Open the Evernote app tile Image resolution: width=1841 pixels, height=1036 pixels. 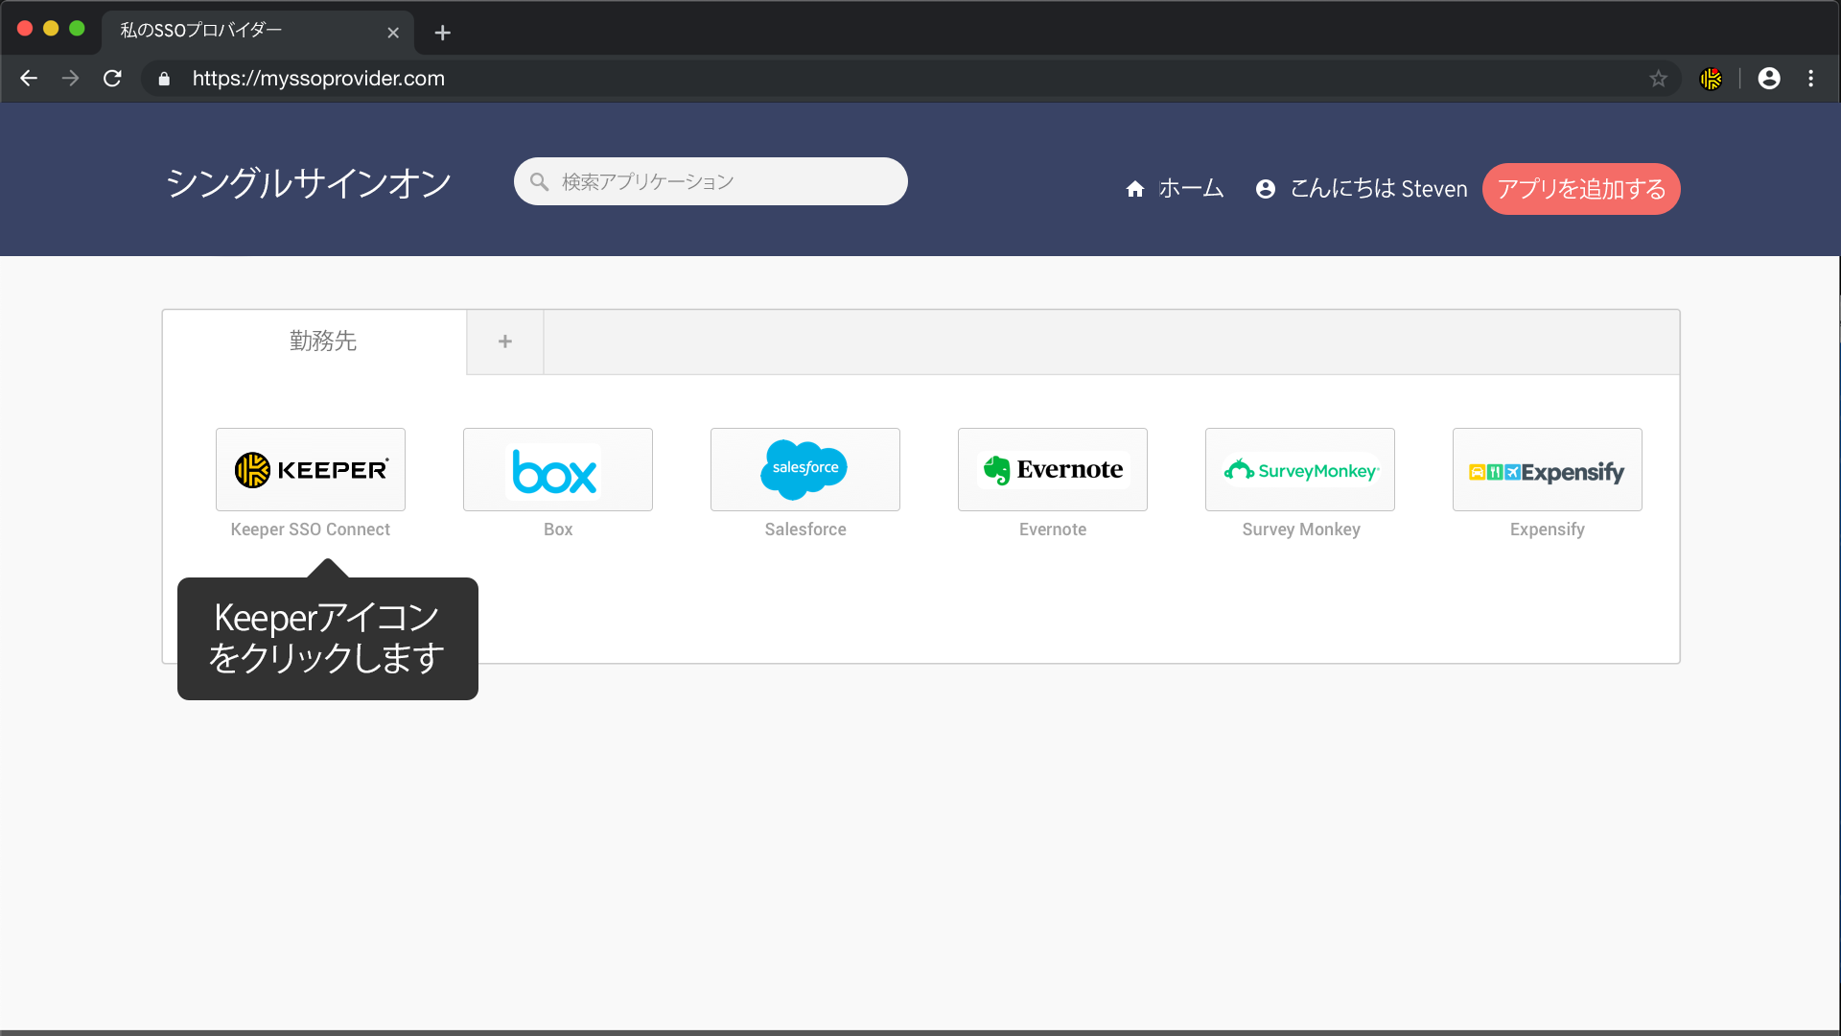click(x=1052, y=469)
